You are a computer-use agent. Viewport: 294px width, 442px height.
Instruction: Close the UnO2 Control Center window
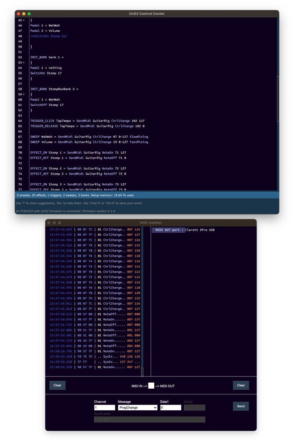(19, 14)
